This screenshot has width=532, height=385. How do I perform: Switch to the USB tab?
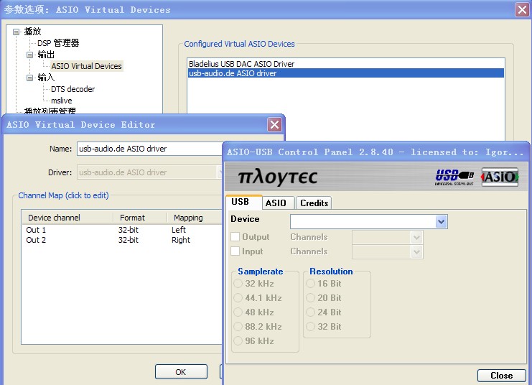click(244, 202)
